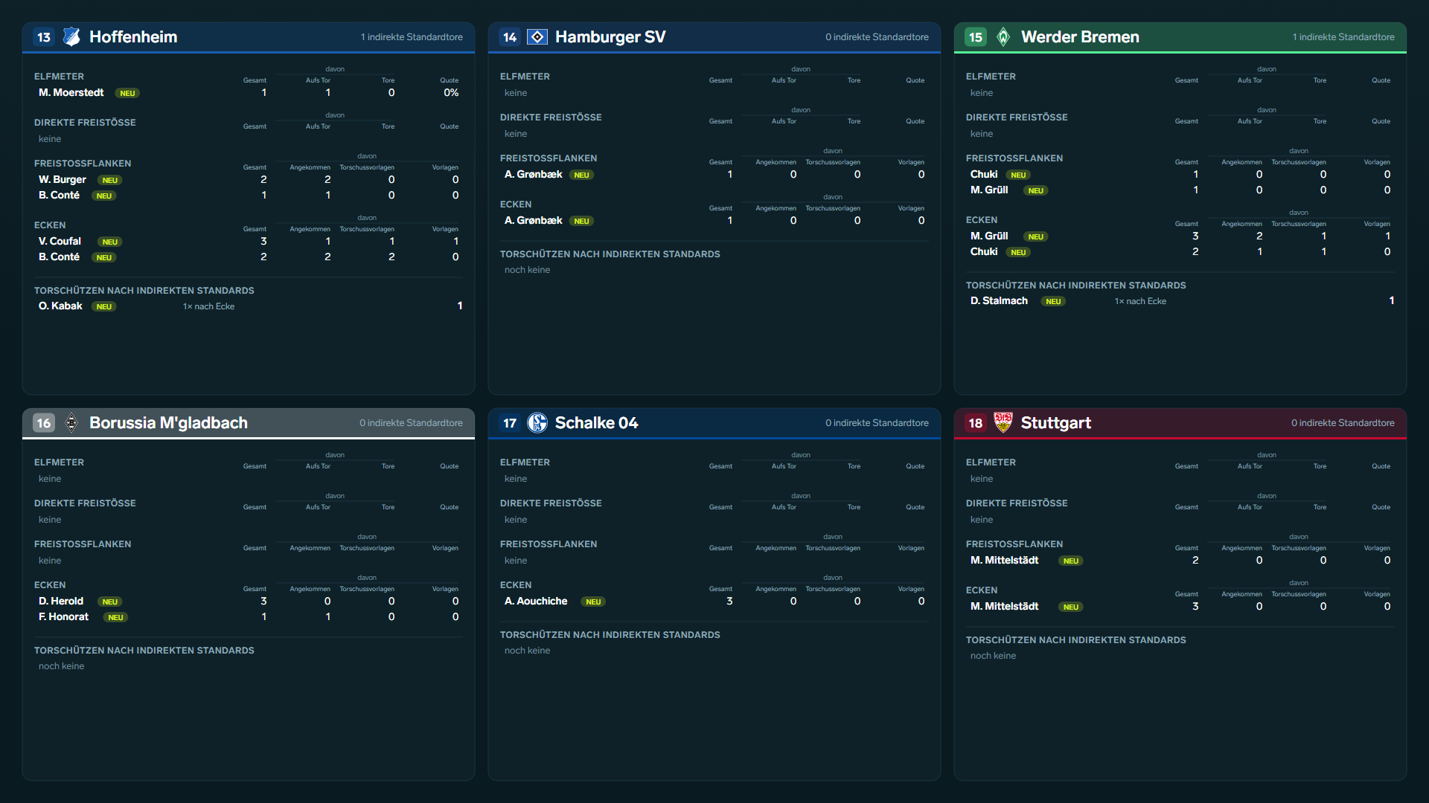This screenshot has width=1429, height=803.
Task: Open the Schalke 04 team title
Action: point(596,423)
